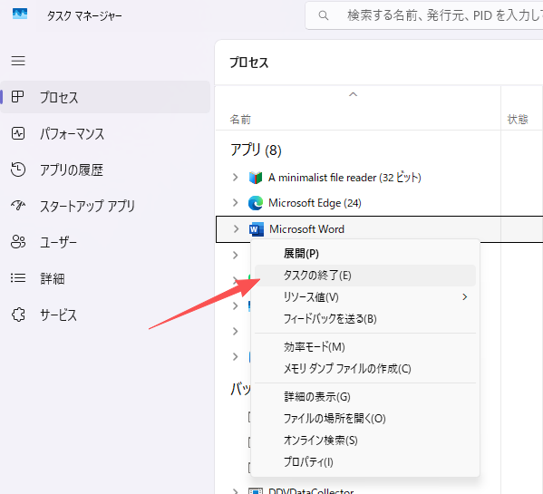Click the DDVDataCollector process icon

(256, 491)
